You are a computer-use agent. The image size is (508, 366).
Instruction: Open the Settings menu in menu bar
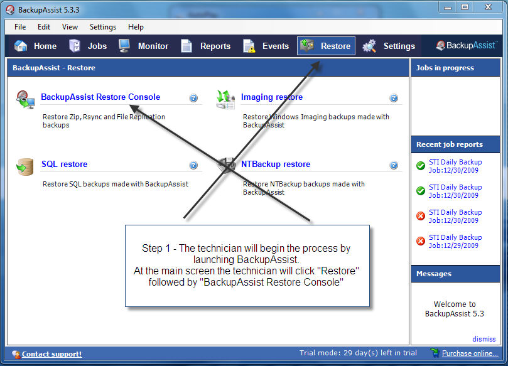(x=103, y=27)
